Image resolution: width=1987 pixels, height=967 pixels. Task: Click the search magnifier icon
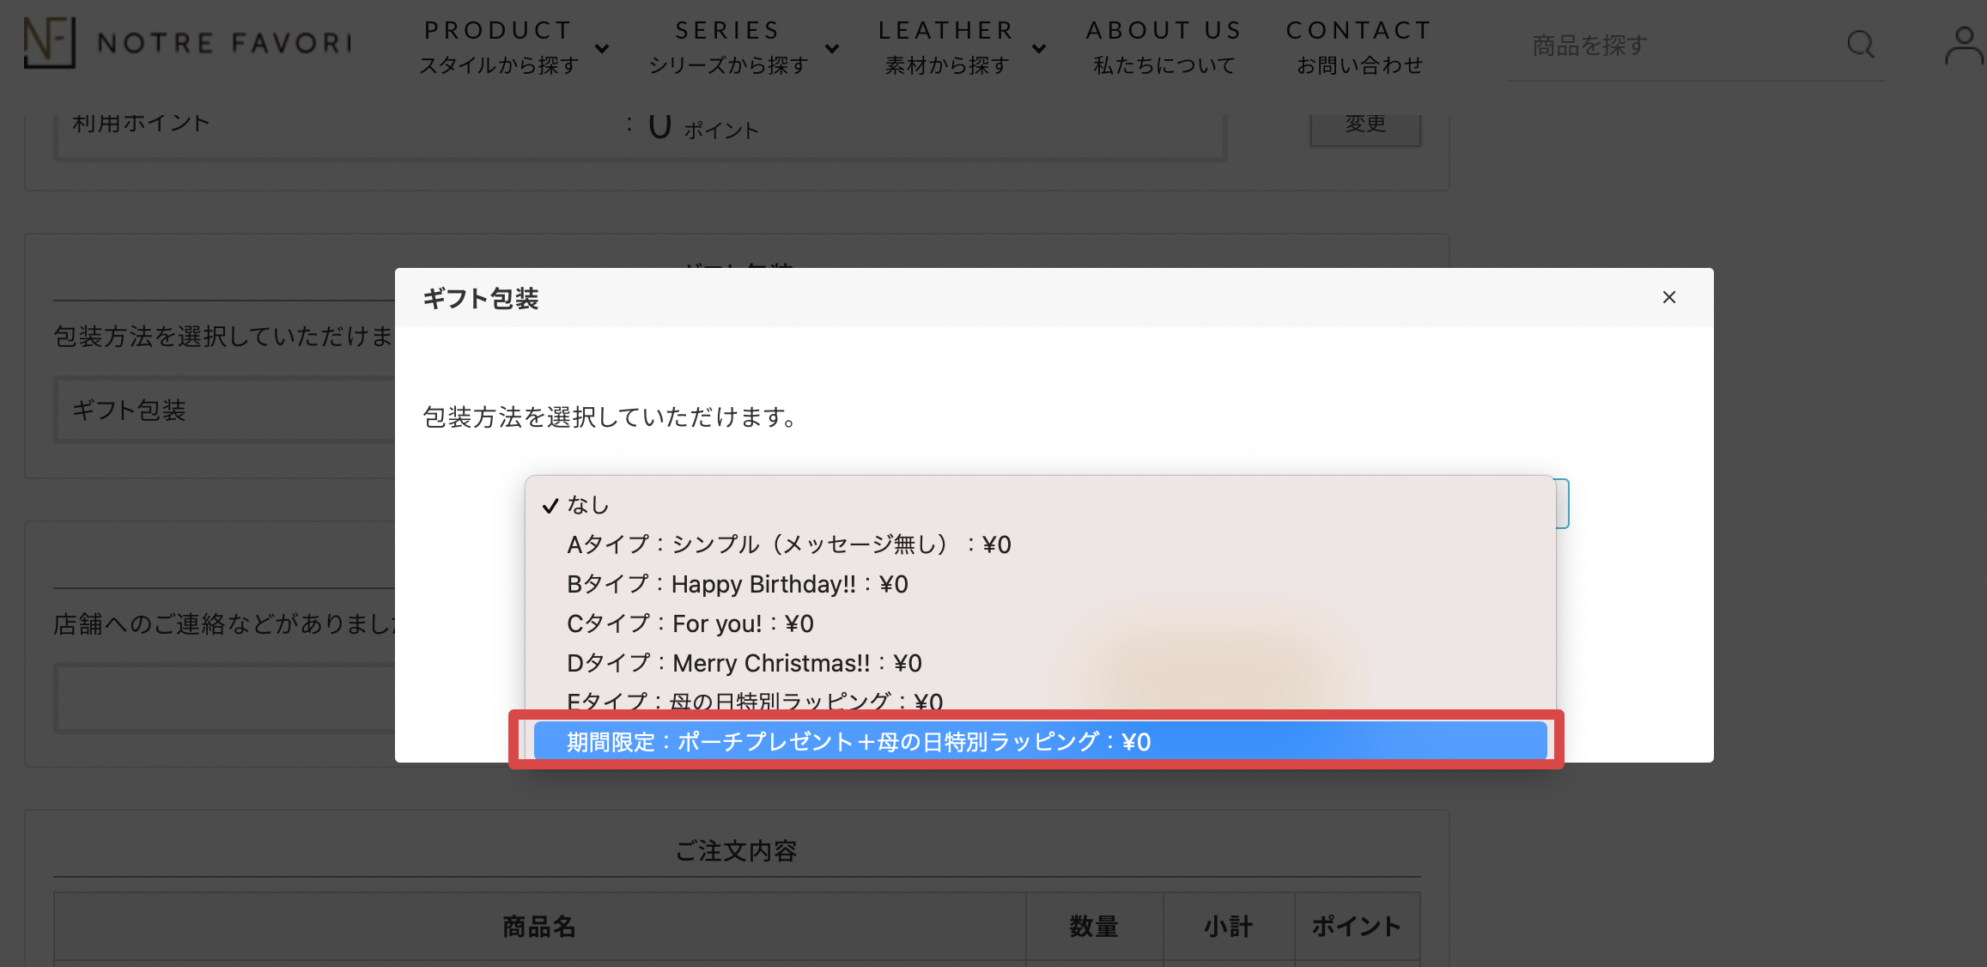coord(1860,44)
